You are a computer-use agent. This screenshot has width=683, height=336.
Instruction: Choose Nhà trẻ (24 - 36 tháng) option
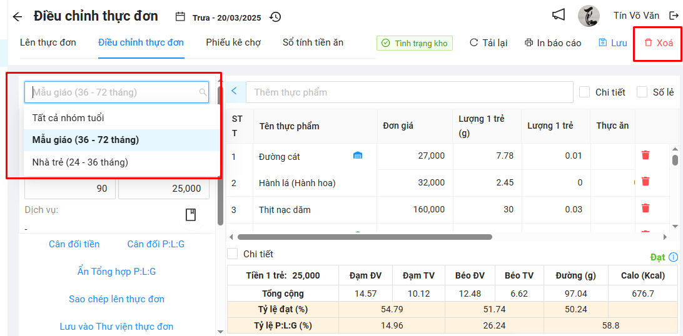(x=80, y=162)
